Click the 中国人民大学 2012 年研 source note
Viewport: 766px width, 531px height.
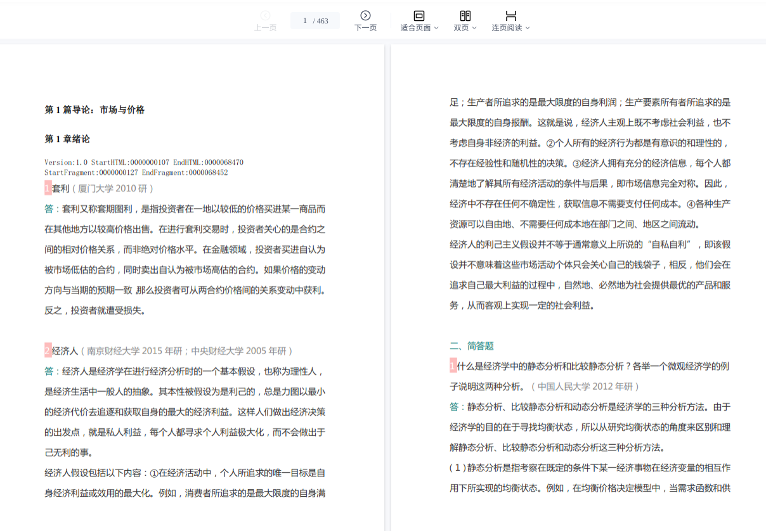[585, 386]
